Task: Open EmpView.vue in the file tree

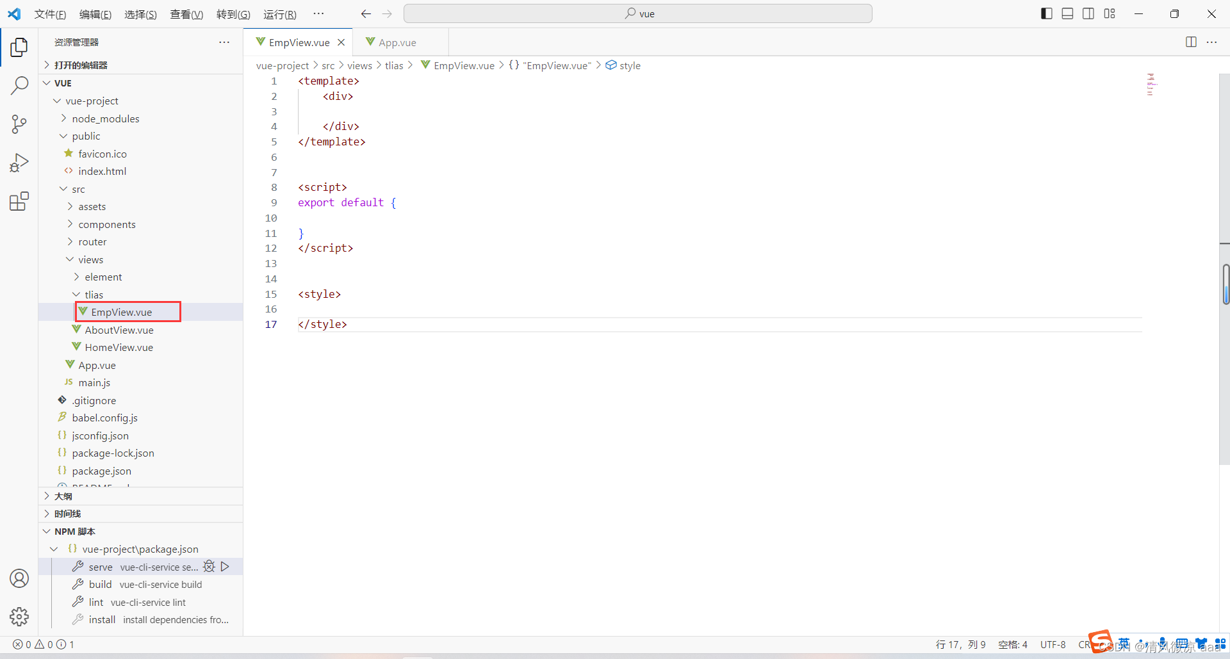Action: (x=141, y=312)
